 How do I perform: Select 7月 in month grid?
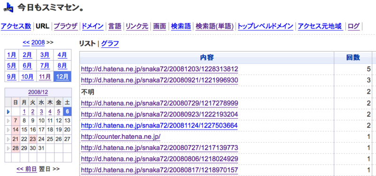(45, 66)
